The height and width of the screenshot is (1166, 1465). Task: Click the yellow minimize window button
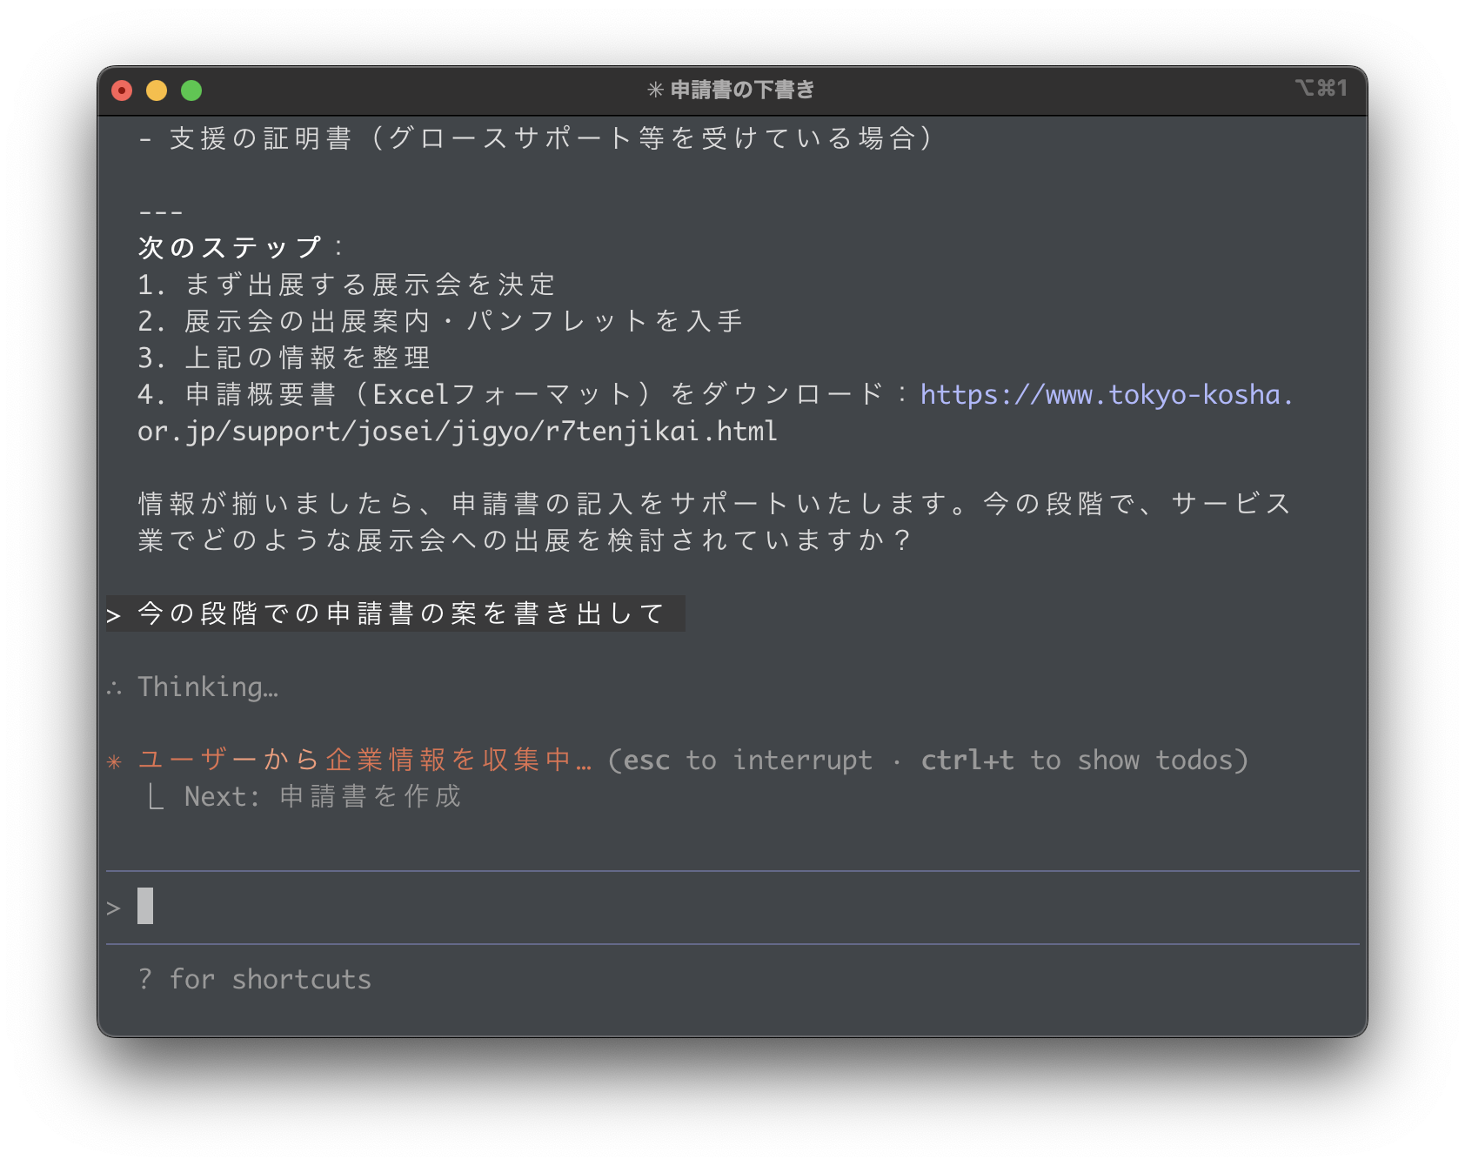[157, 90]
